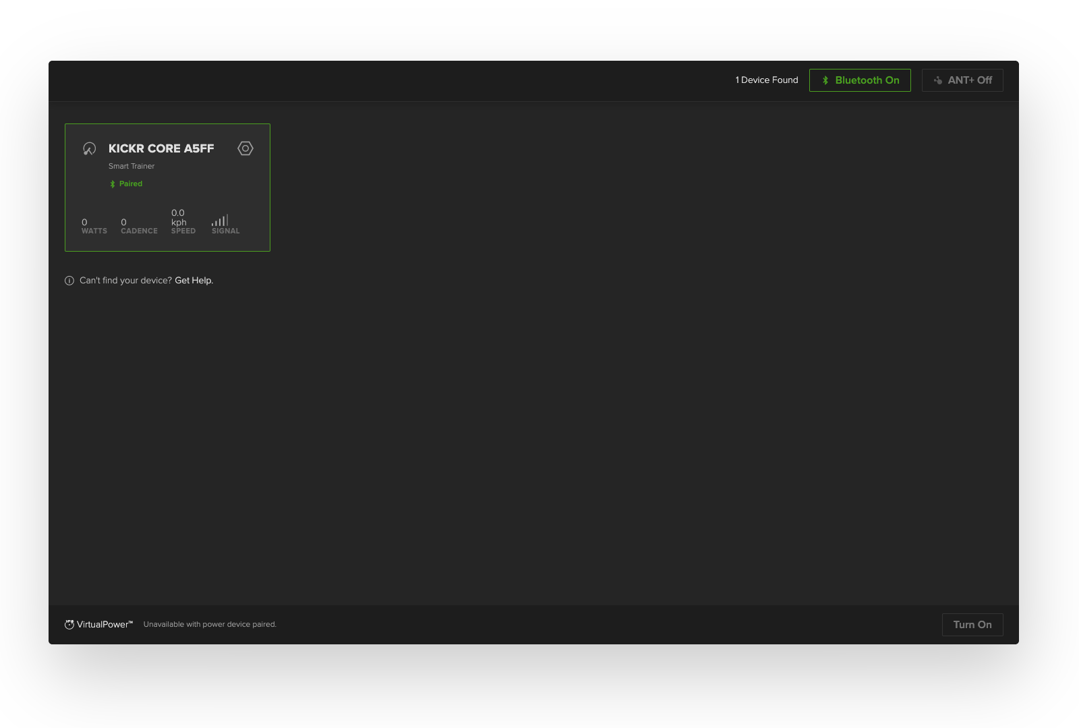
Task: Toggle the Bluetooth On button
Action: [860, 80]
